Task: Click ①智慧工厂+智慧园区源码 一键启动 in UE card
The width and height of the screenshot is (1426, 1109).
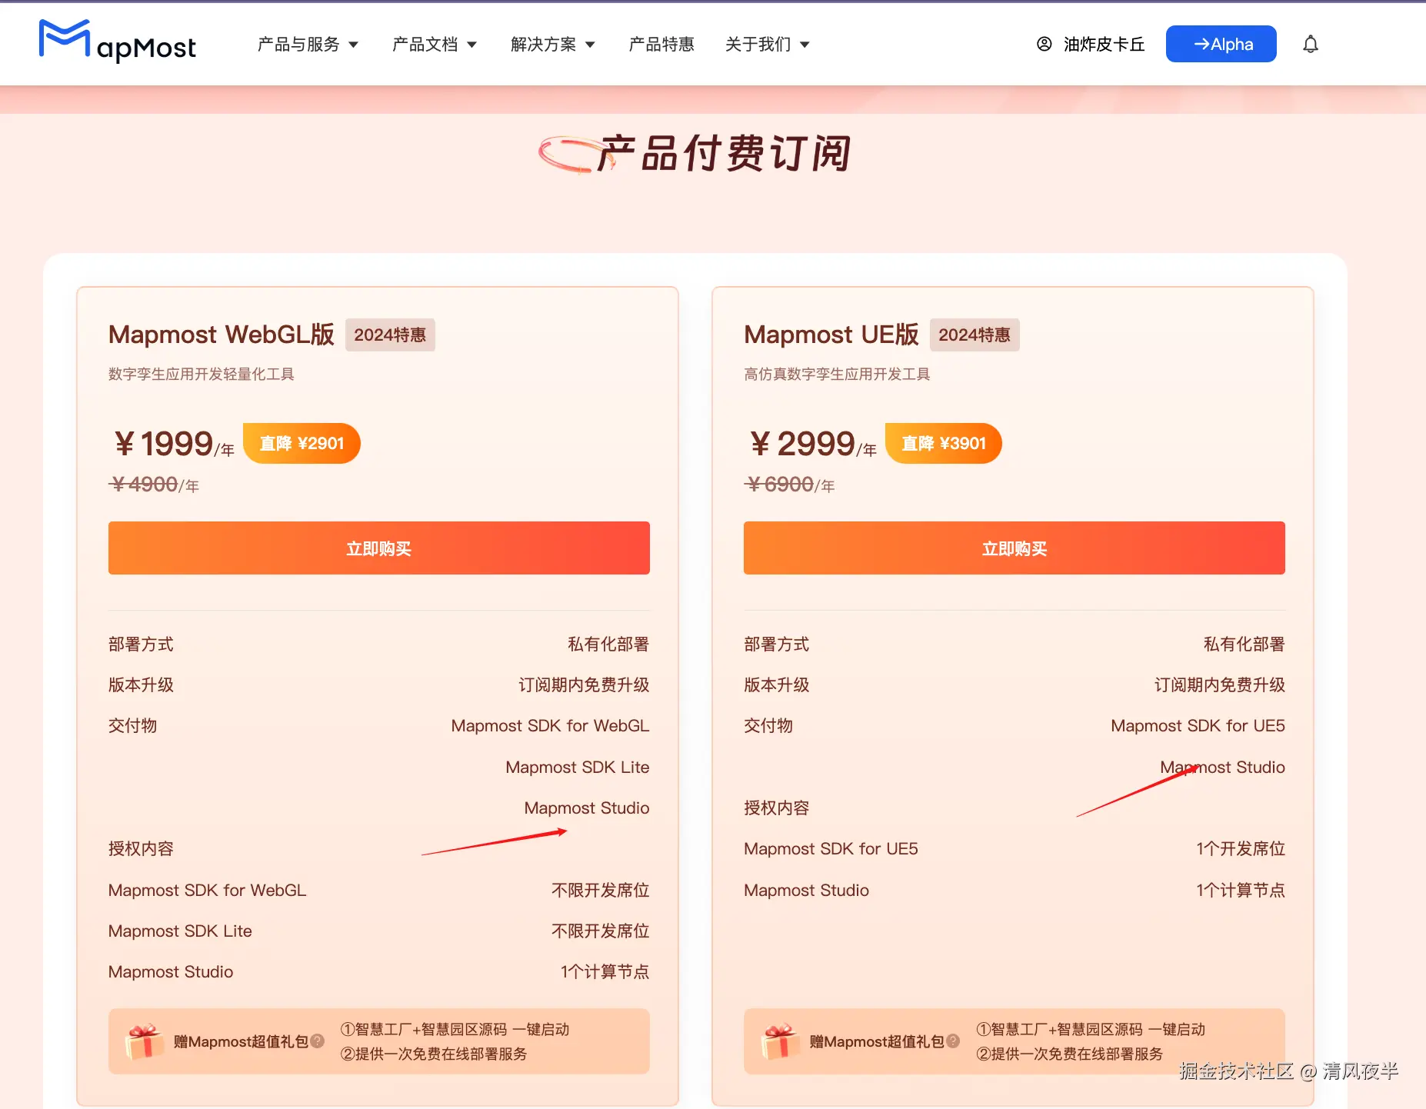Action: pyautogui.click(x=1091, y=1029)
